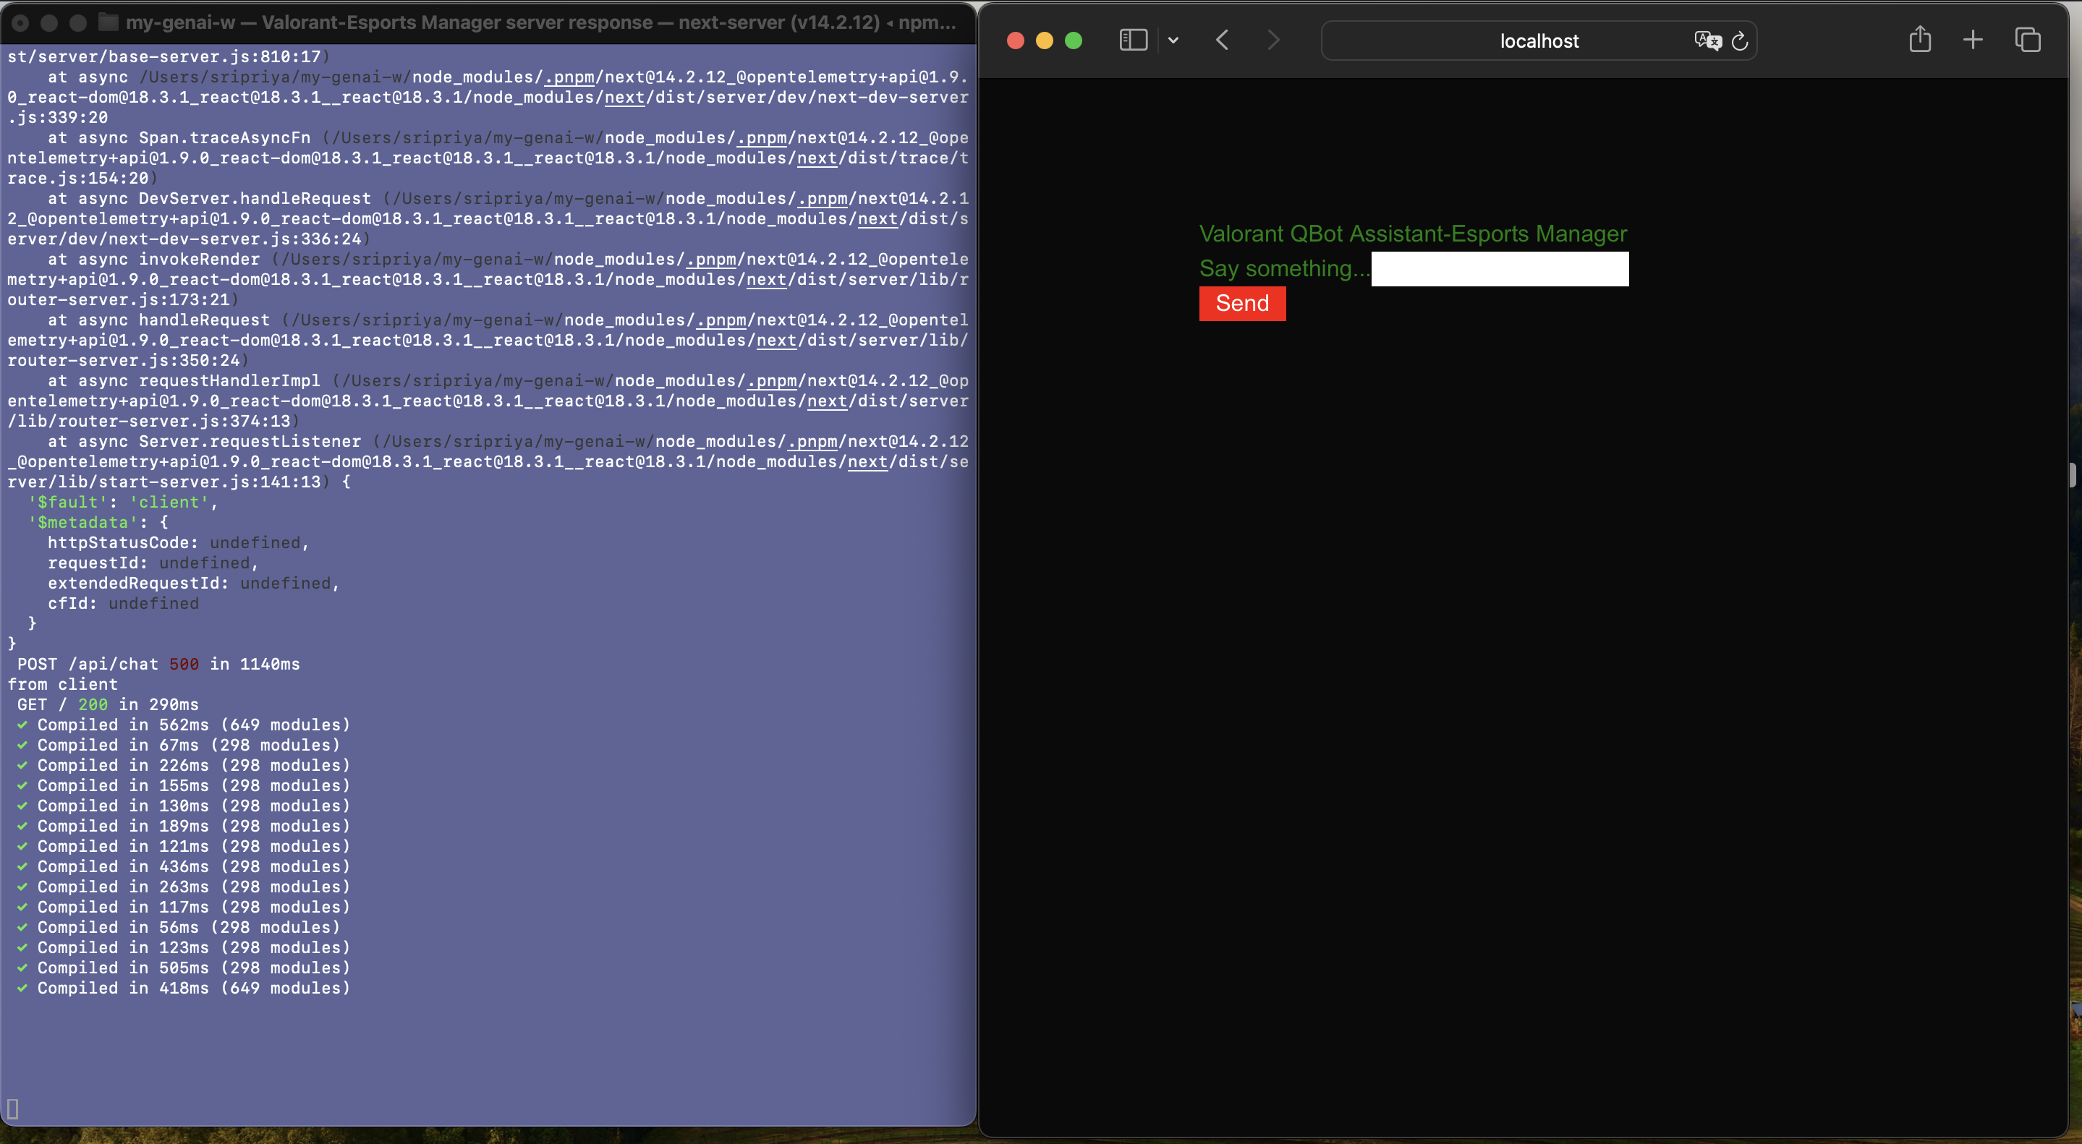2082x1144 pixels.
Task: Open the sidebar dropdown chevron
Action: (1173, 40)
